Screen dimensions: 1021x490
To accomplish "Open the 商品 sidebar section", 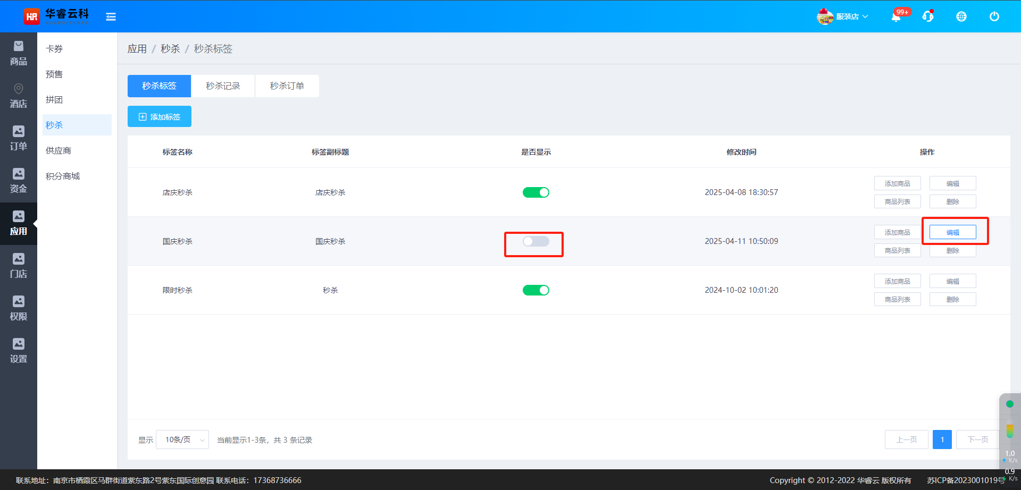I will [19, 54].
